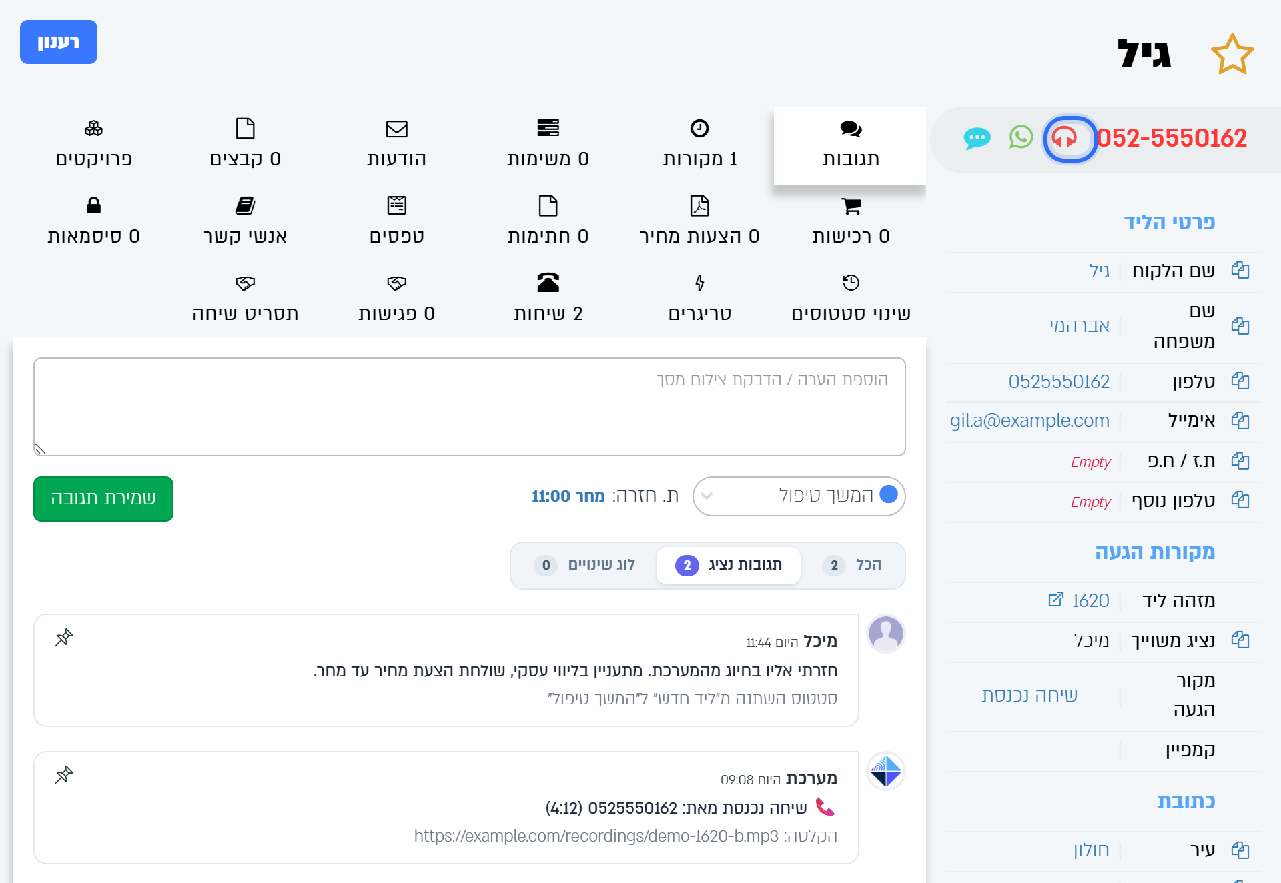Save comment with שמירת תגובה
Screen dimensions: 1281x883
(103, 498)
